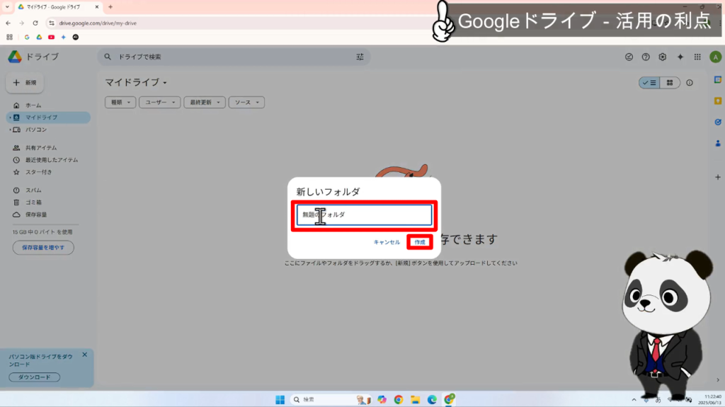Viewport: 725px width, 407px height.
Task: Expand the マイドライブ title dropdown
Action: coord(165,83)
